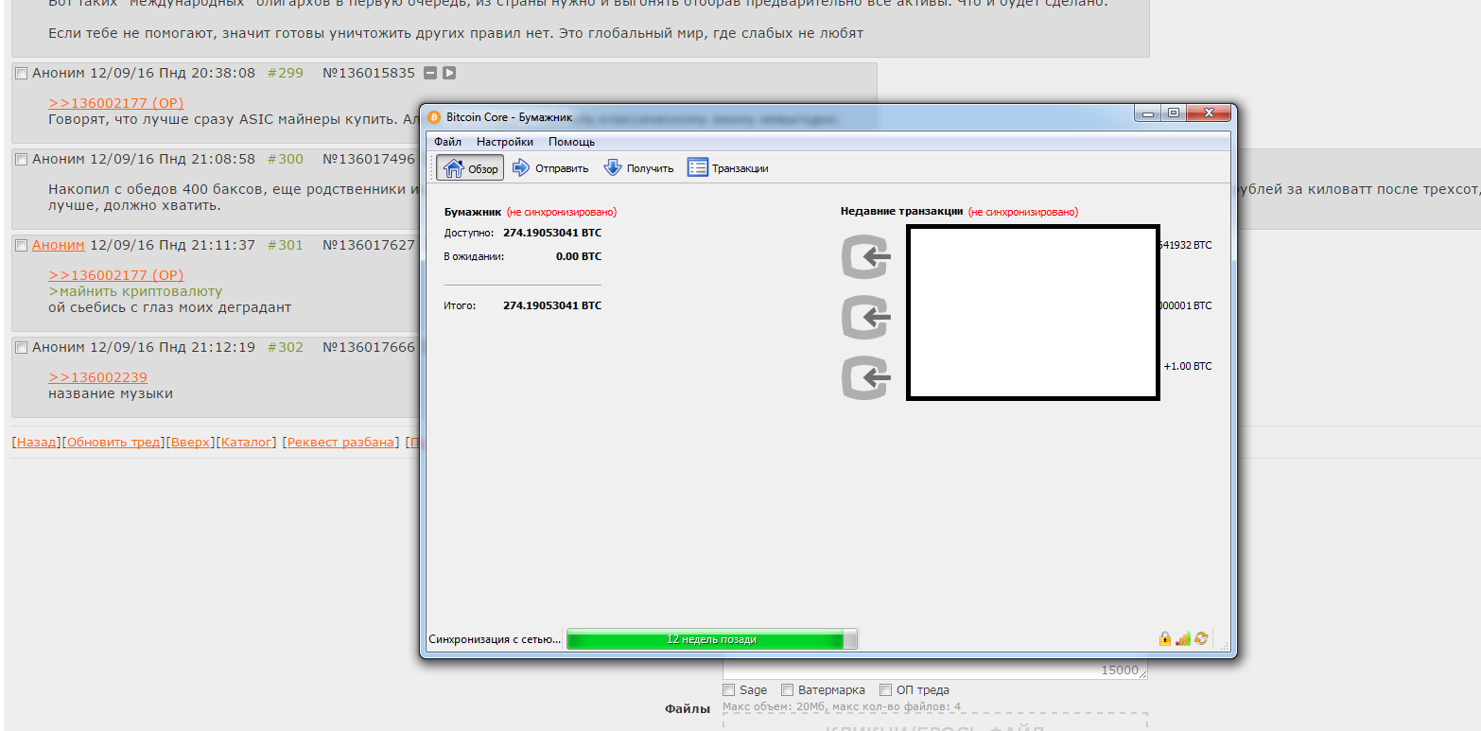The image size is (1481, 731).
Task: Follow the >>136002177 (OP) link in post #299
Action: point(116,103)
